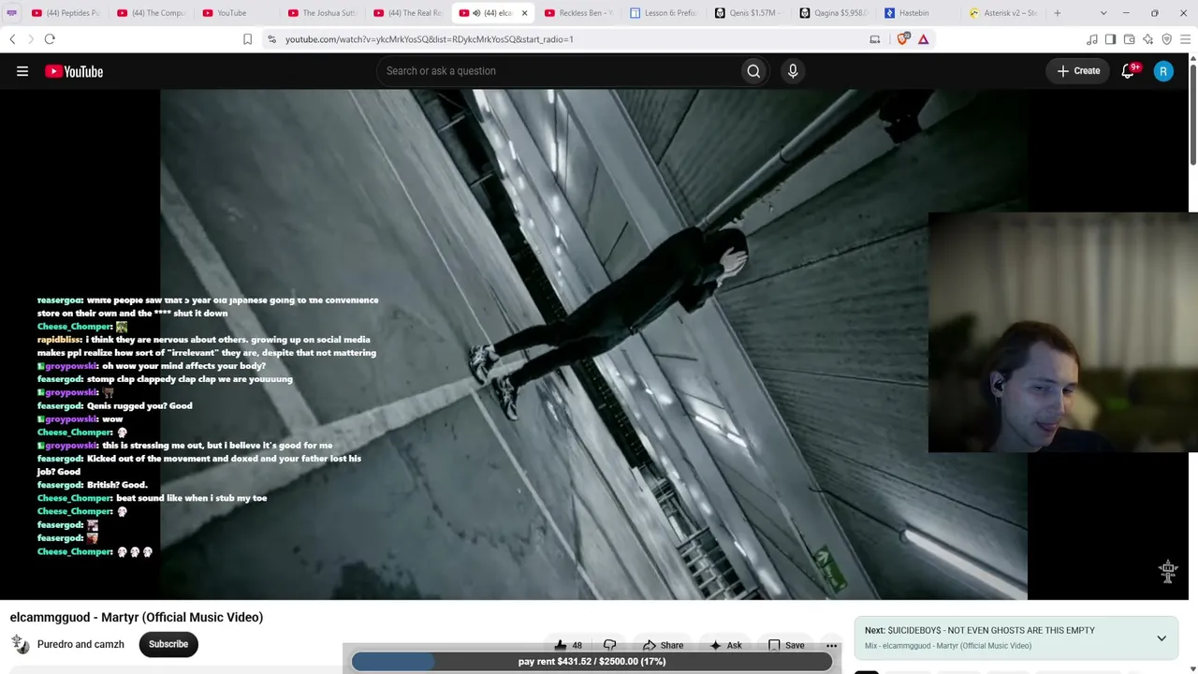Open the Brave wallet icon
The height and width of the screenshot is (674, 1198).
1130,39
